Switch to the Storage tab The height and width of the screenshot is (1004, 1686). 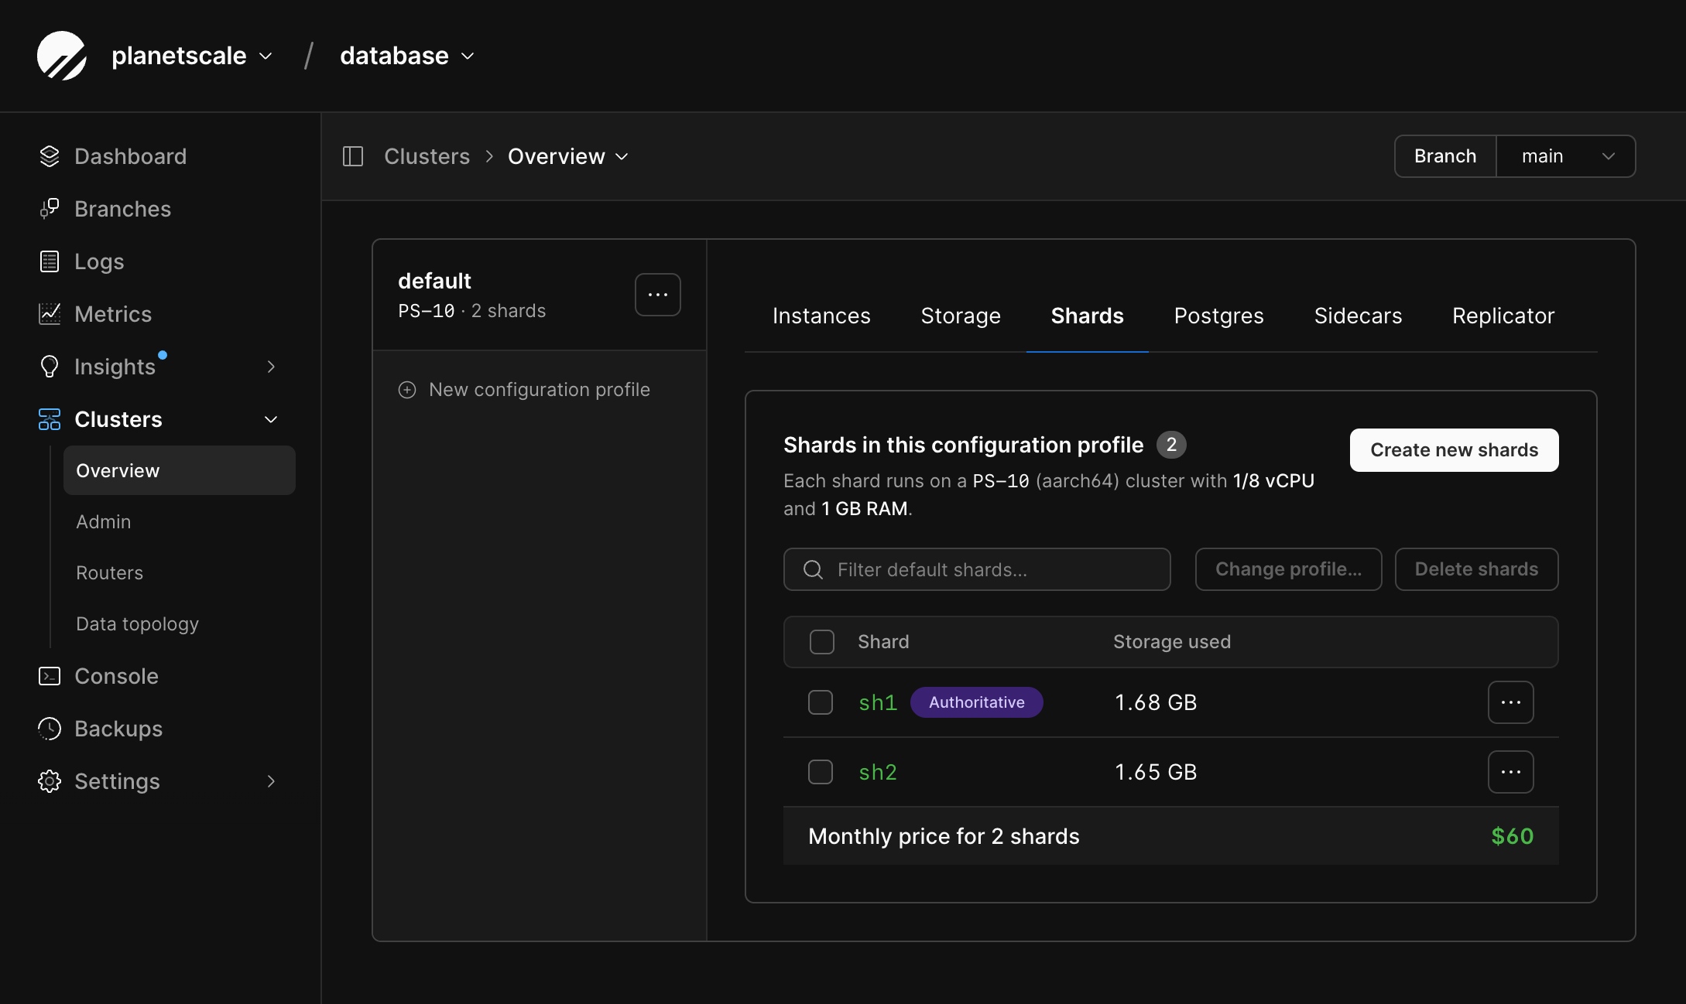coord(961,316)
